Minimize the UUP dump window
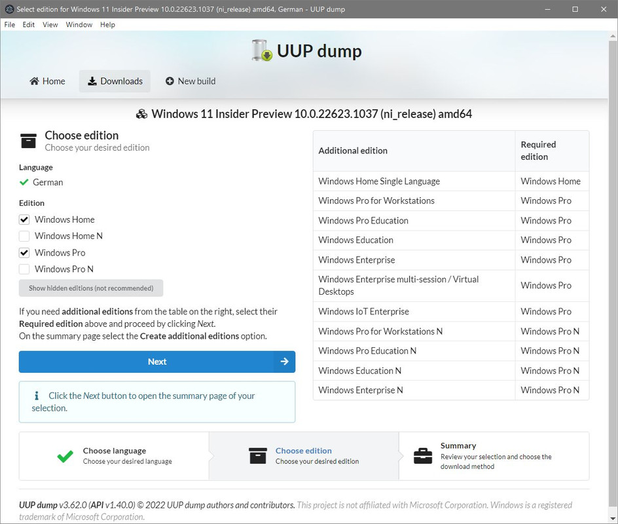Screen dimensions: 618x524 coord(547,9)
